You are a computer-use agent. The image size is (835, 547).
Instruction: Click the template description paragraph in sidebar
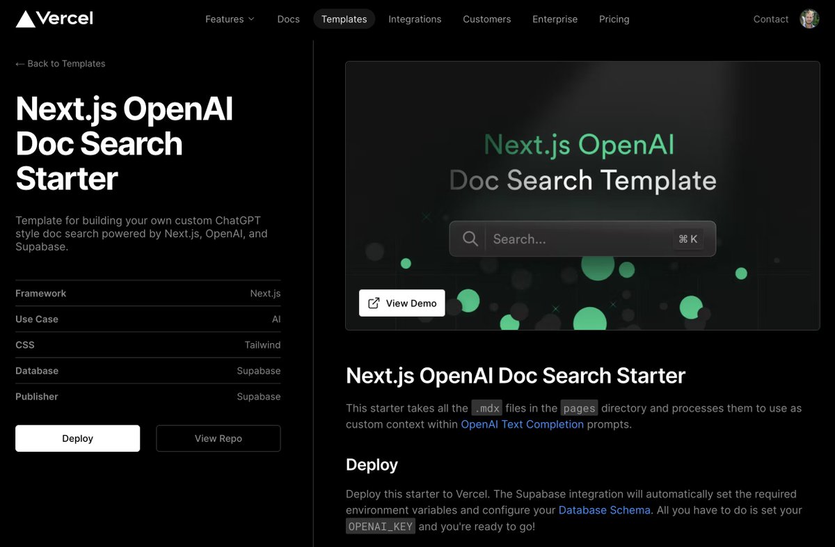141,233
